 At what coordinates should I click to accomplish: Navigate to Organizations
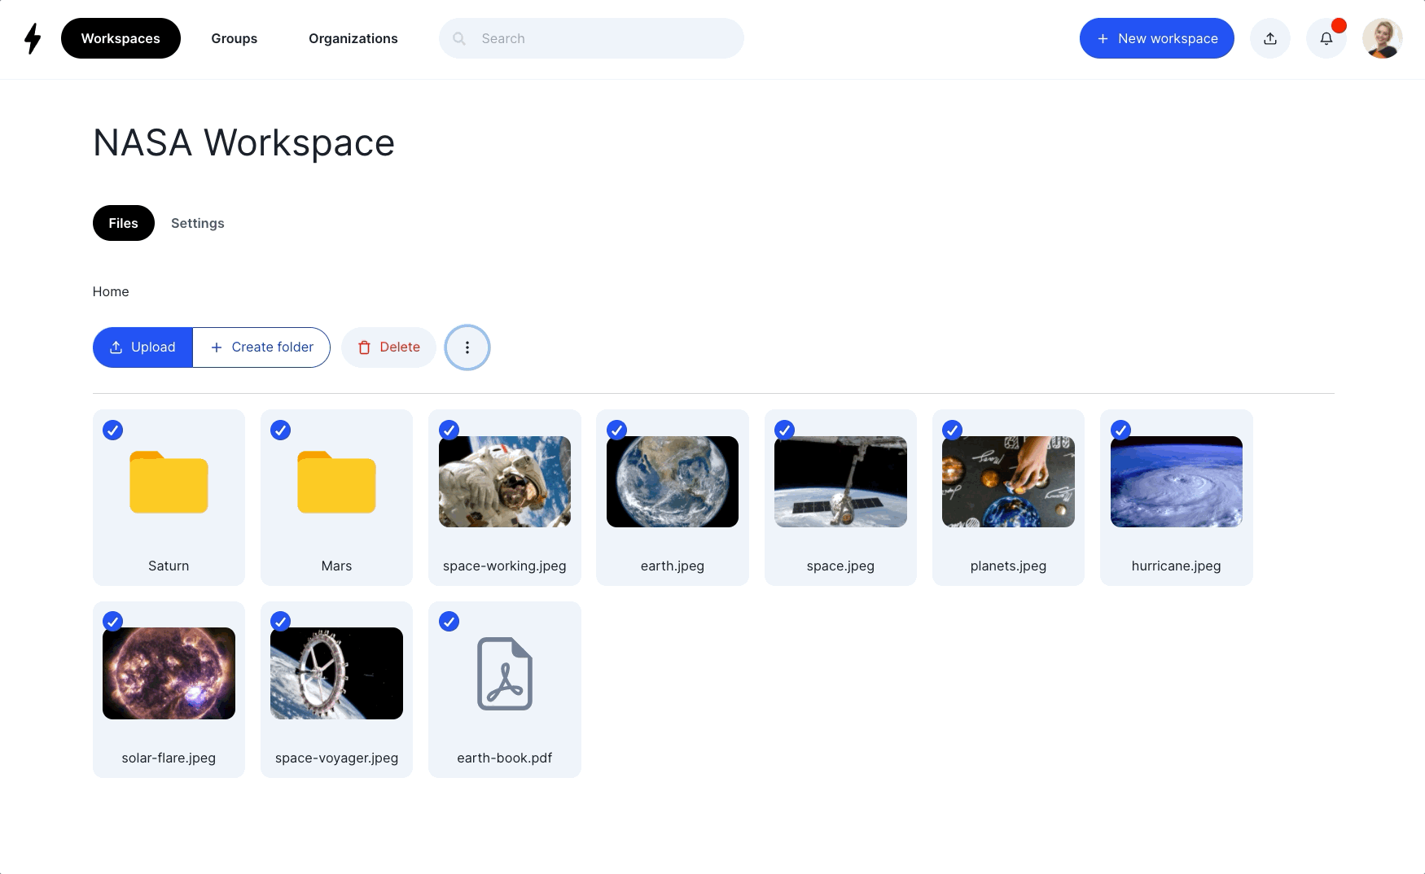(353, 38)
